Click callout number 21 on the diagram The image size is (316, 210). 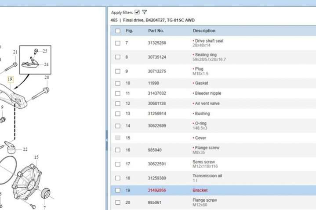pos(15,52)
